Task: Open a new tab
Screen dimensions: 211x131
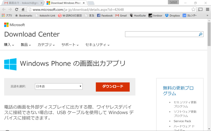Action: [91, 3]
